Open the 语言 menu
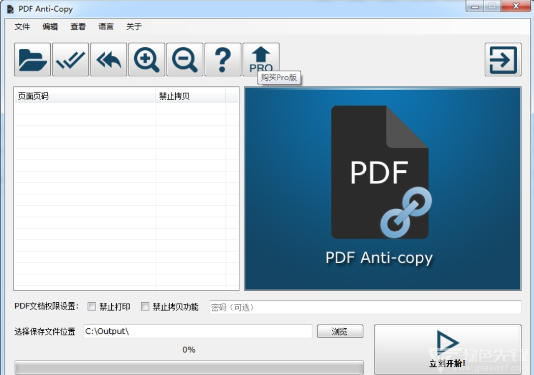This screenshot has width=534, height=375. tap(106, 26)
